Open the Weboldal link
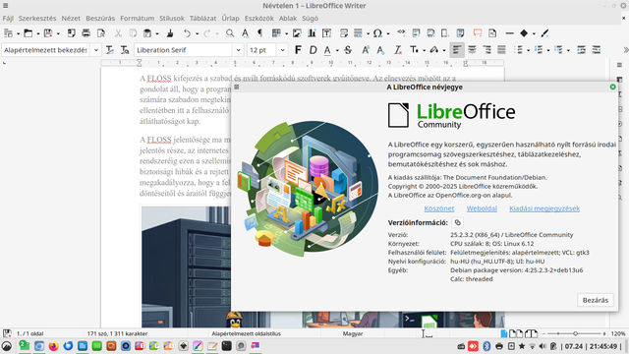Screen dimensions: 629x354 [x=482, y=208]
